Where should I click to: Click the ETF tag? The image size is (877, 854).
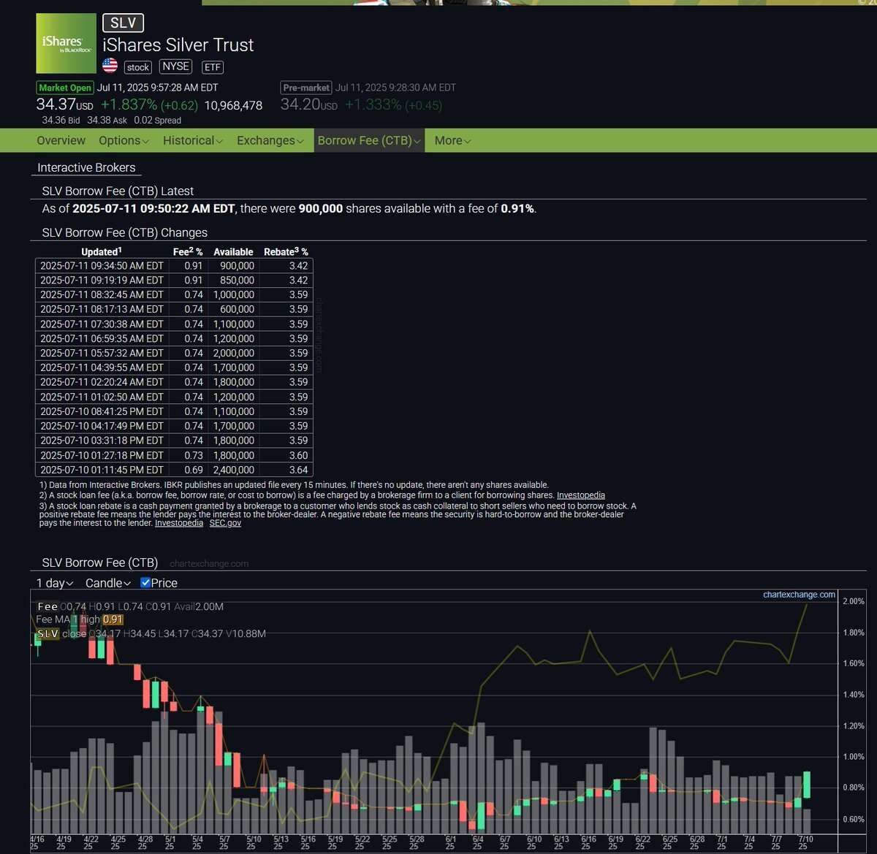(212, 67)
